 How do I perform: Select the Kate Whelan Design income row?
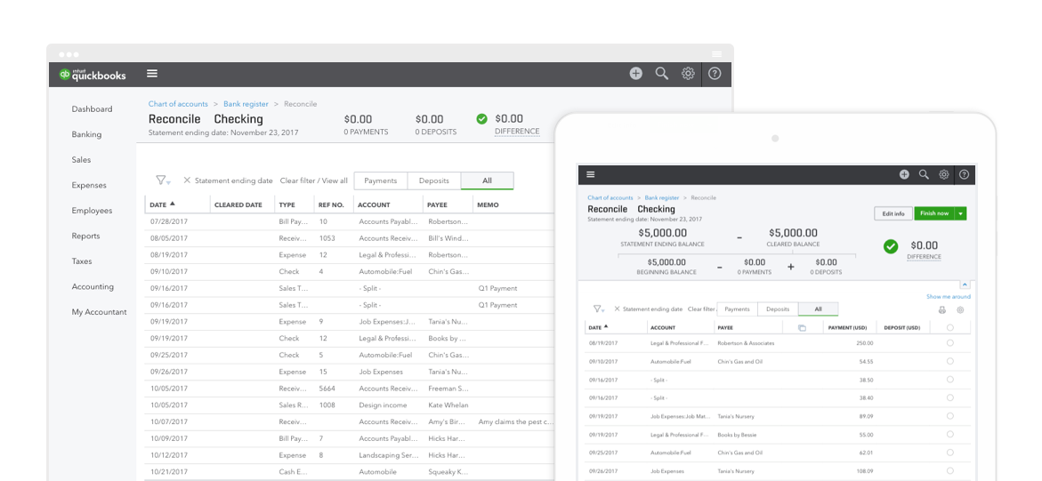(350, 405)
